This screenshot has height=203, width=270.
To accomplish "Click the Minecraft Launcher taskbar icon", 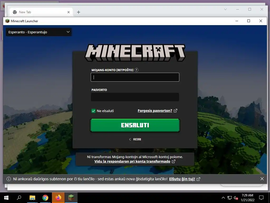I will 71,198.
